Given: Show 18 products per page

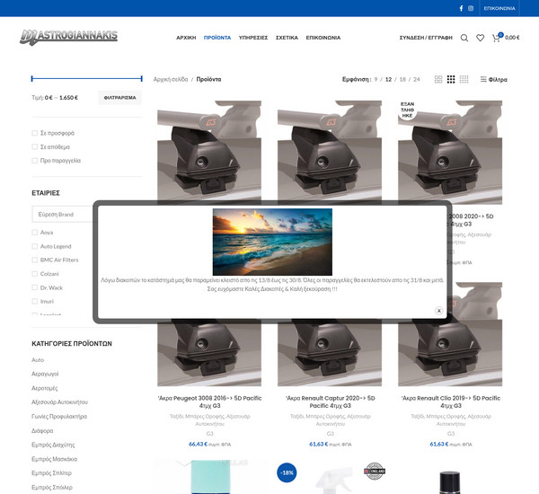Looking at the screenshot, I should click(402, 79).
